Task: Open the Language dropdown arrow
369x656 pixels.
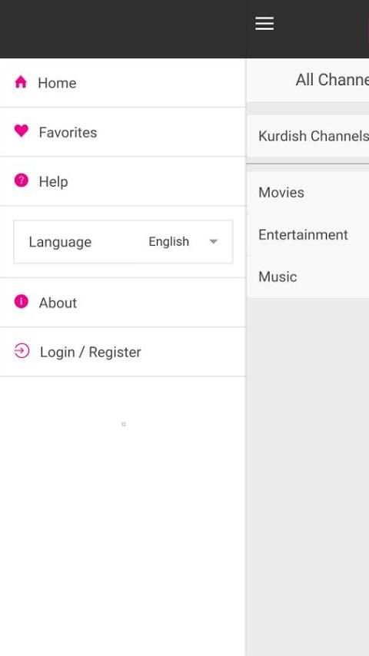Action: pyautogui.click(x=213, y=241)
